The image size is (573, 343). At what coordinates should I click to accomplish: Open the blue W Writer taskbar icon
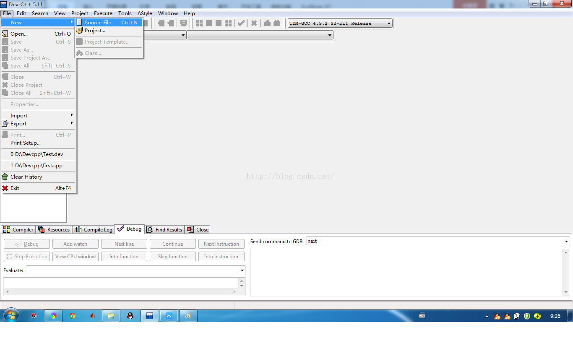pos(169,316)
